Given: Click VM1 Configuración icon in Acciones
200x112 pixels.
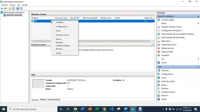Looking at the screenshot, I should pos(159,74).
